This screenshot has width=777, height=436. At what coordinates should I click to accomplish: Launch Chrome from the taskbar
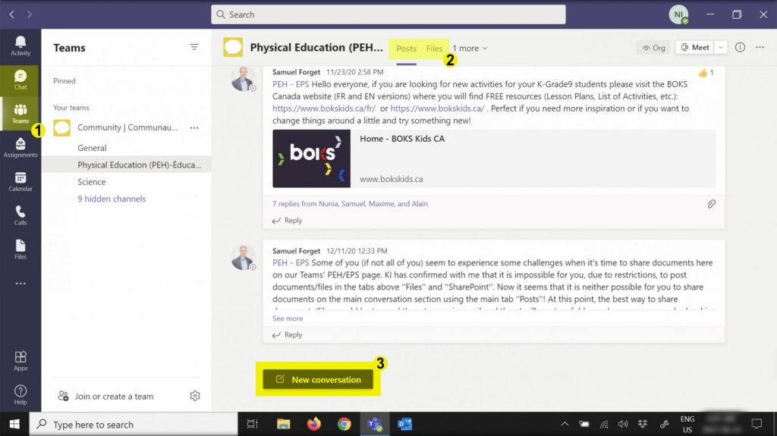[344, 424]
